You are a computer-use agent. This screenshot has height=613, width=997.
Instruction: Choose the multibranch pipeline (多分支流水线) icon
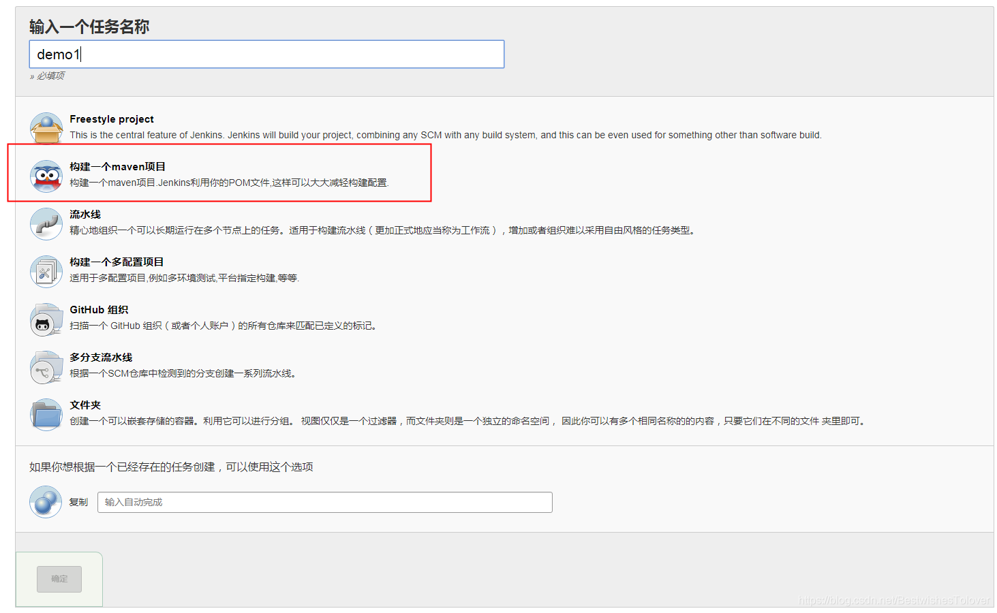point(46,367)
